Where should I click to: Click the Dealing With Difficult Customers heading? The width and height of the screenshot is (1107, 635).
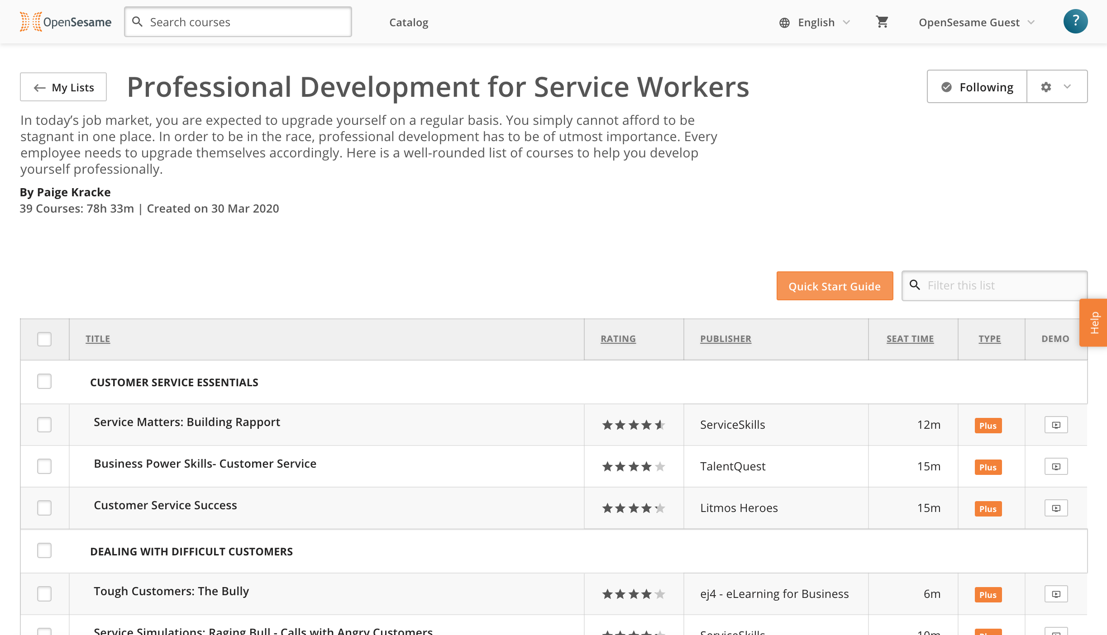tap(191, 551)
